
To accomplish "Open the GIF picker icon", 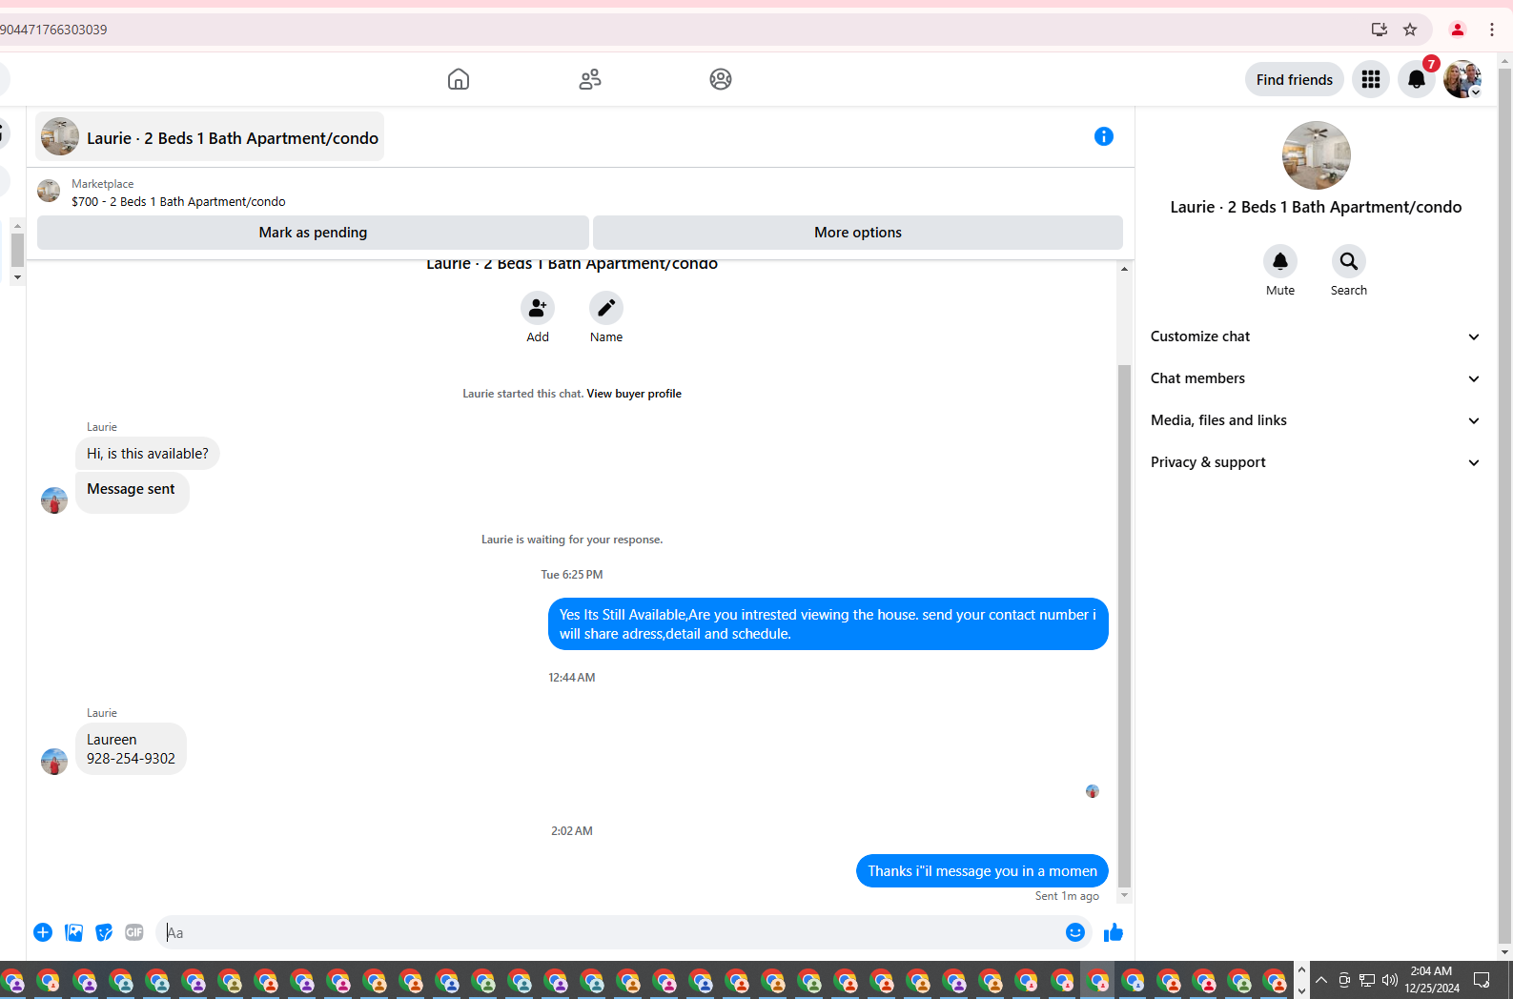I will click(x=134, y=932).
